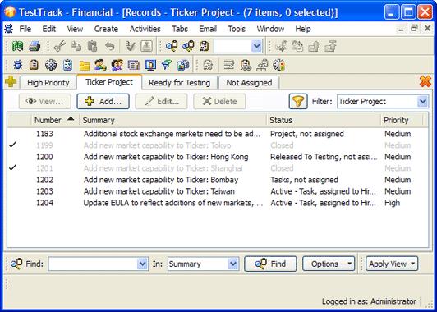
Task: Close the current tab with the orange X
Action: pyautogui.click(x=425, y=81)
